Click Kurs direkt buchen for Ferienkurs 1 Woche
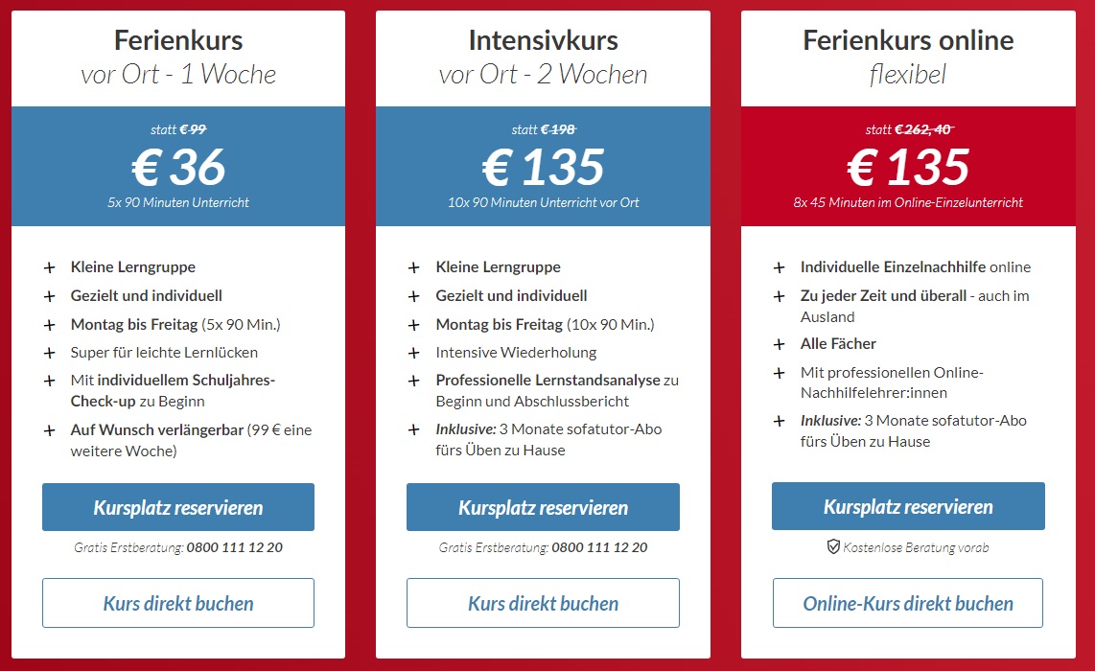Screen dimensions: 1095x671 point(178,603)
